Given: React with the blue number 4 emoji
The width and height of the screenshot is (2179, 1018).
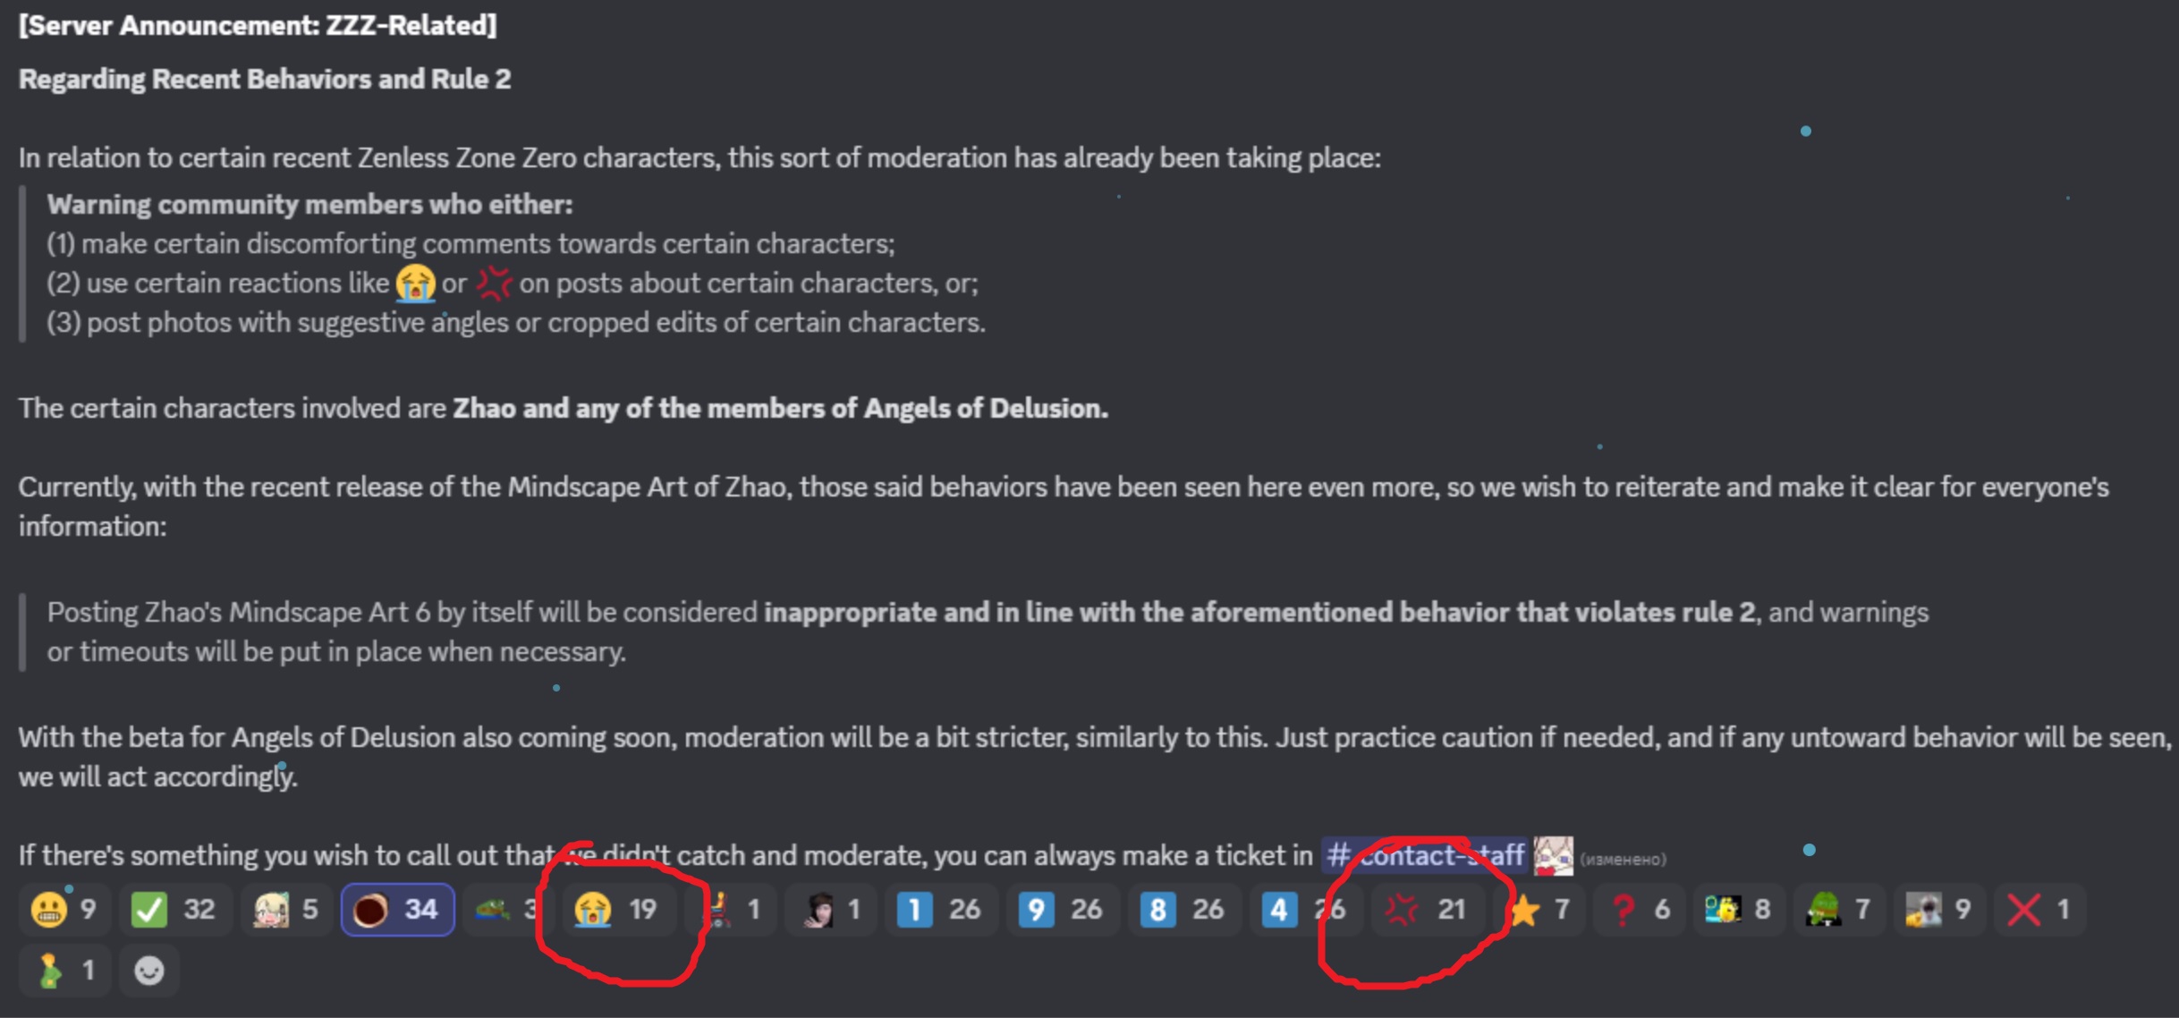Looking at the screenshot, I should (x=1306, y=910).
